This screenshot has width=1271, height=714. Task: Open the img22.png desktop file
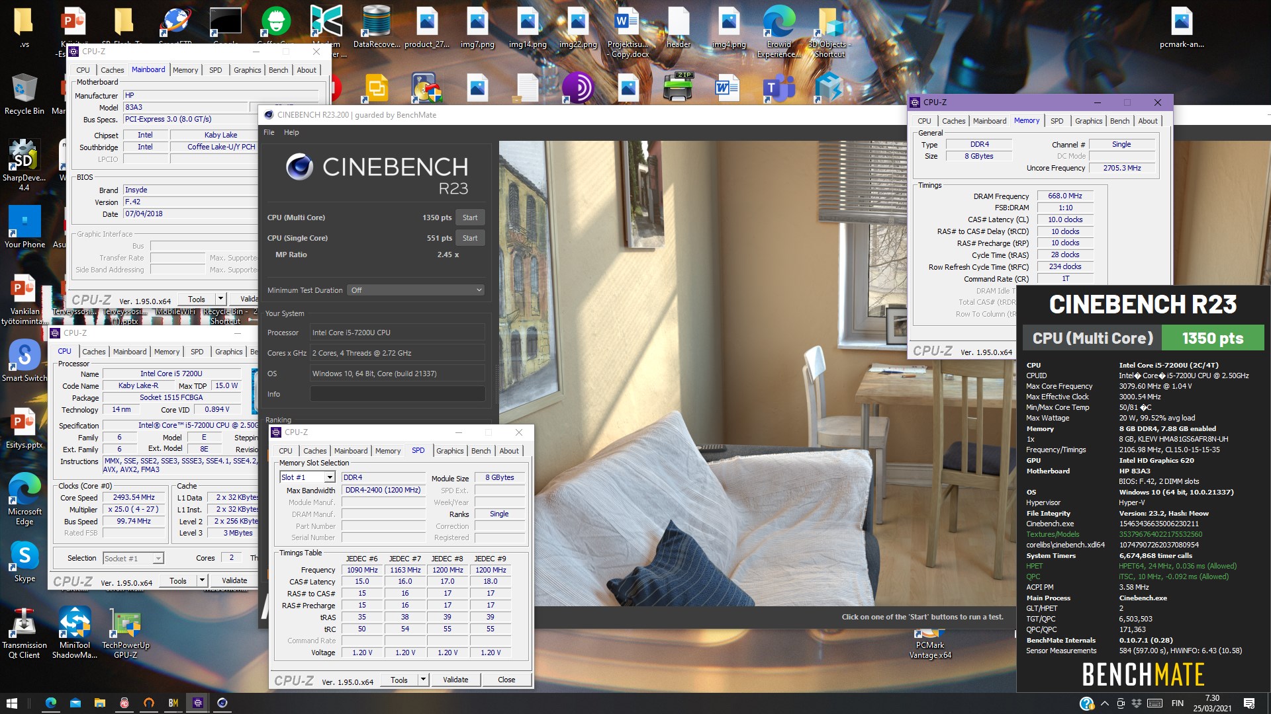tap(578, 28)
